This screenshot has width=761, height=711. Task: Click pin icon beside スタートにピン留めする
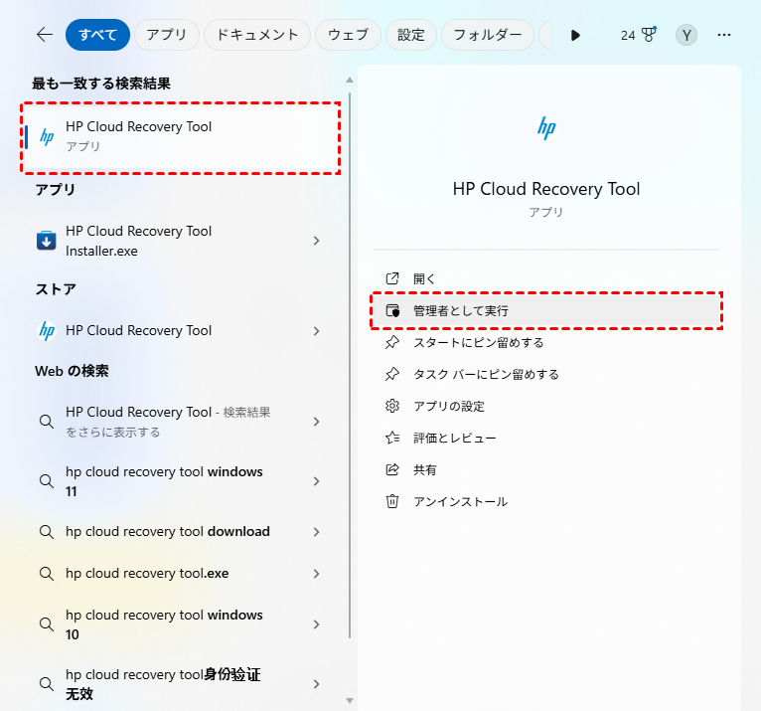(x=392, y=343)
